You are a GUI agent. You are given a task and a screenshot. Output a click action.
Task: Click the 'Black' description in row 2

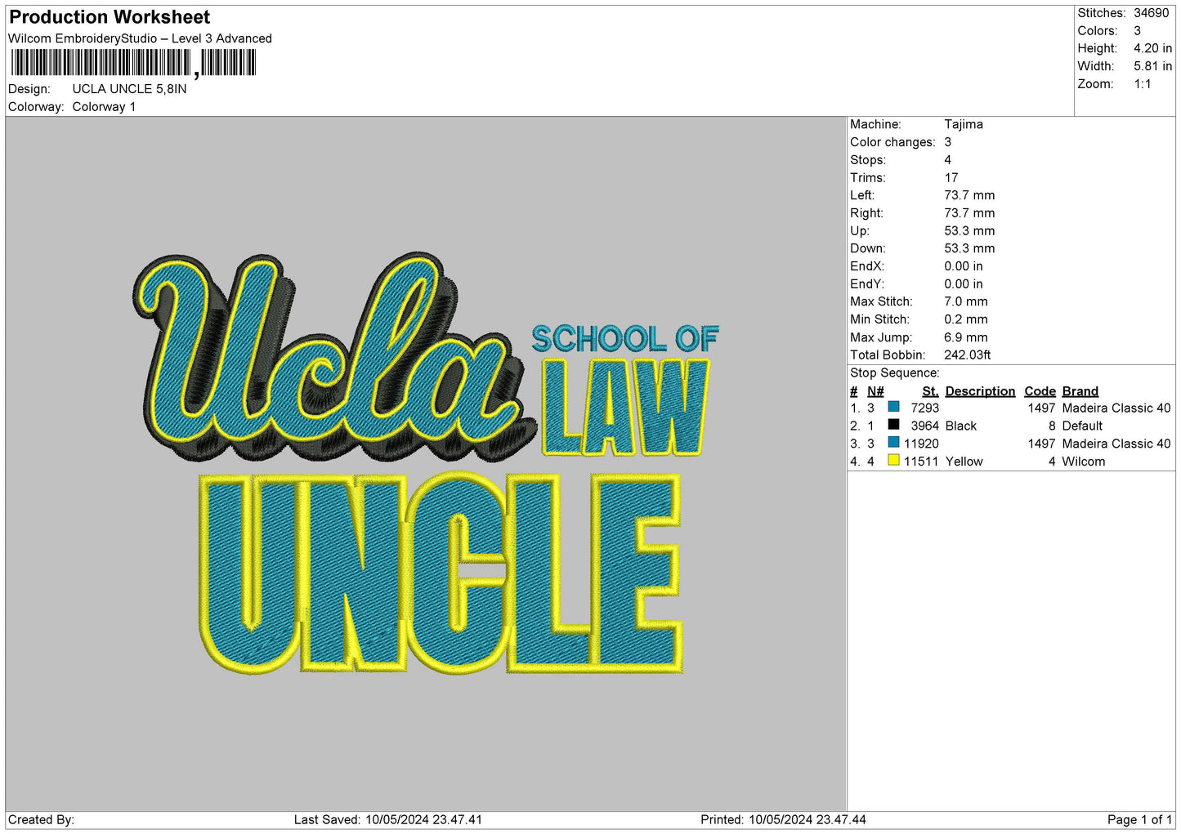(x=961, y=426)
